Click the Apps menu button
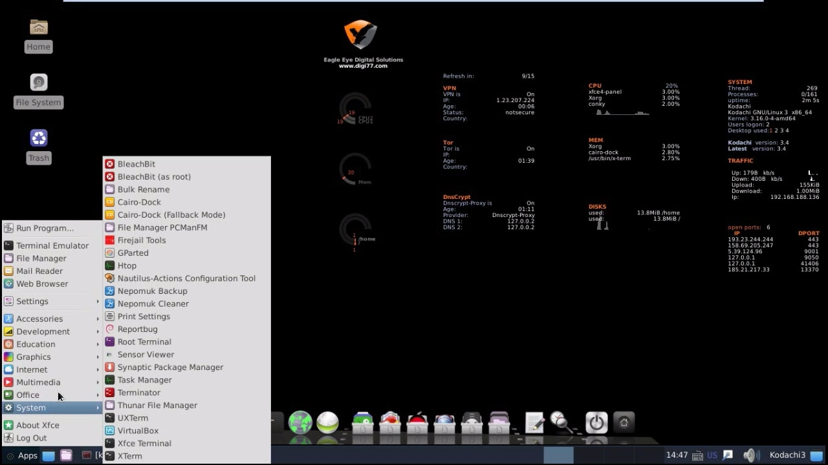 click(x=21, y=455)
